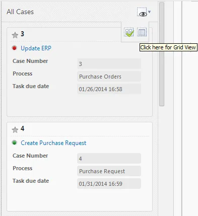
Task: Click Process field Purchase Request
Action: pos(109,171)
